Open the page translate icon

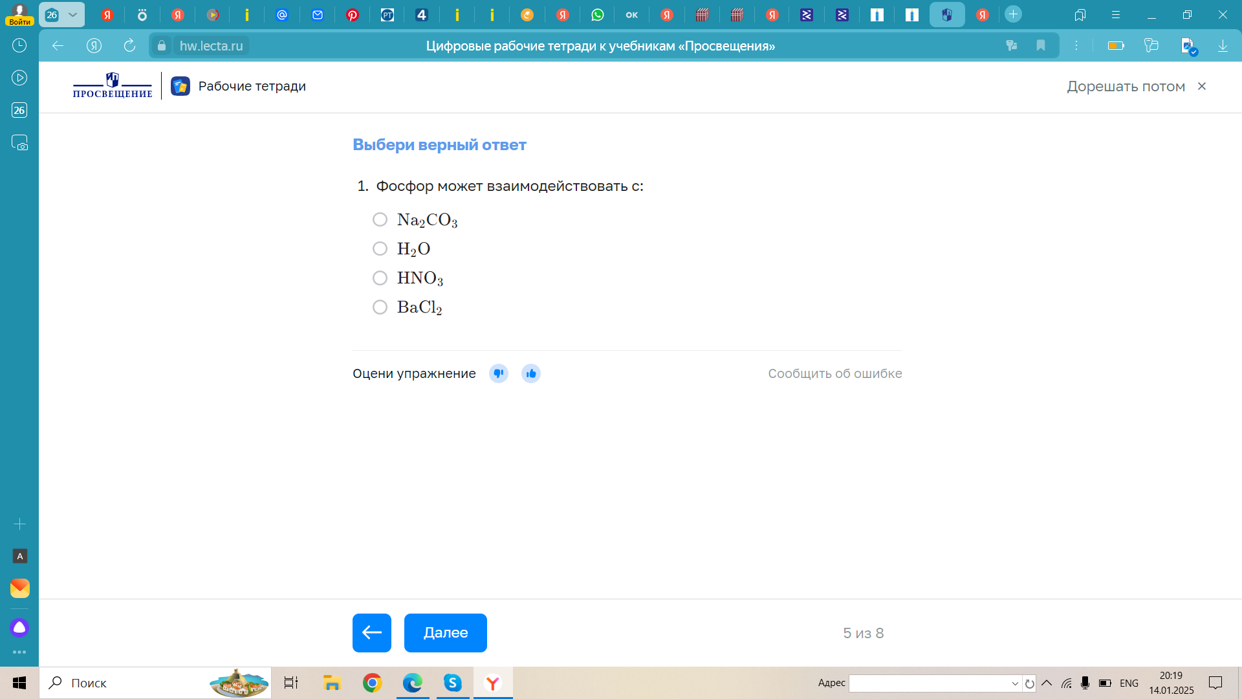coord(1012,45)
